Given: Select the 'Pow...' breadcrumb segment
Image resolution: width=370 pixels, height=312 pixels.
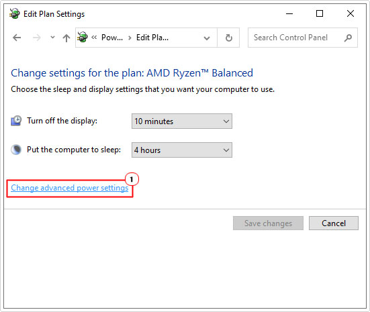Looking at the screenshot, I should (112, 38).
